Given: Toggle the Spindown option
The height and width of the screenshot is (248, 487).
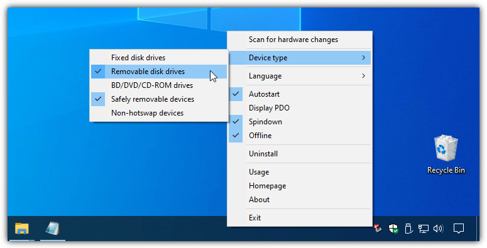Looking at the screenshot, I should click(x=300, y=122).
